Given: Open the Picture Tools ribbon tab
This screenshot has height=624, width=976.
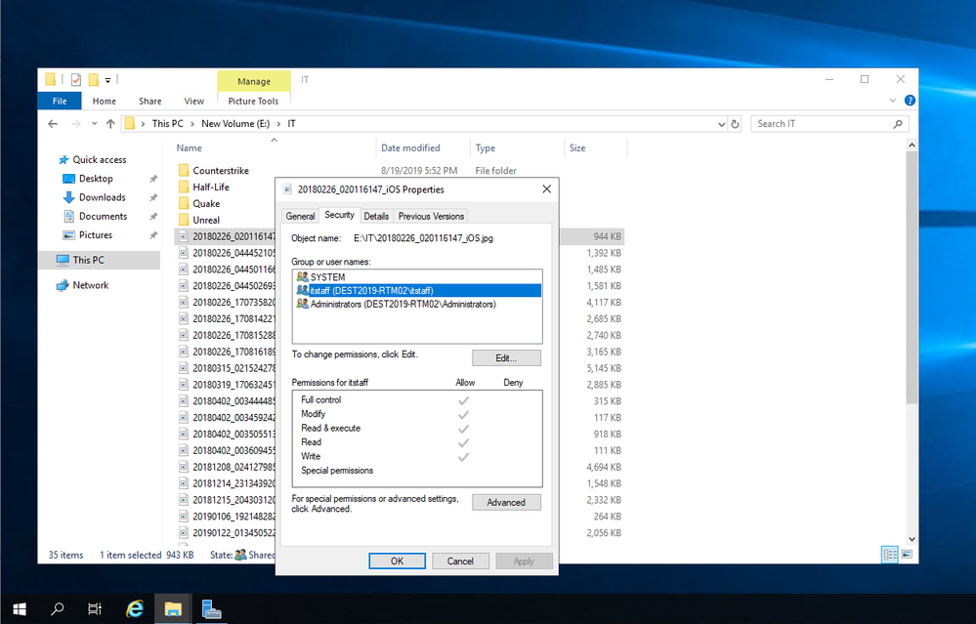Looking at the screenshot, I should point(253,101).
